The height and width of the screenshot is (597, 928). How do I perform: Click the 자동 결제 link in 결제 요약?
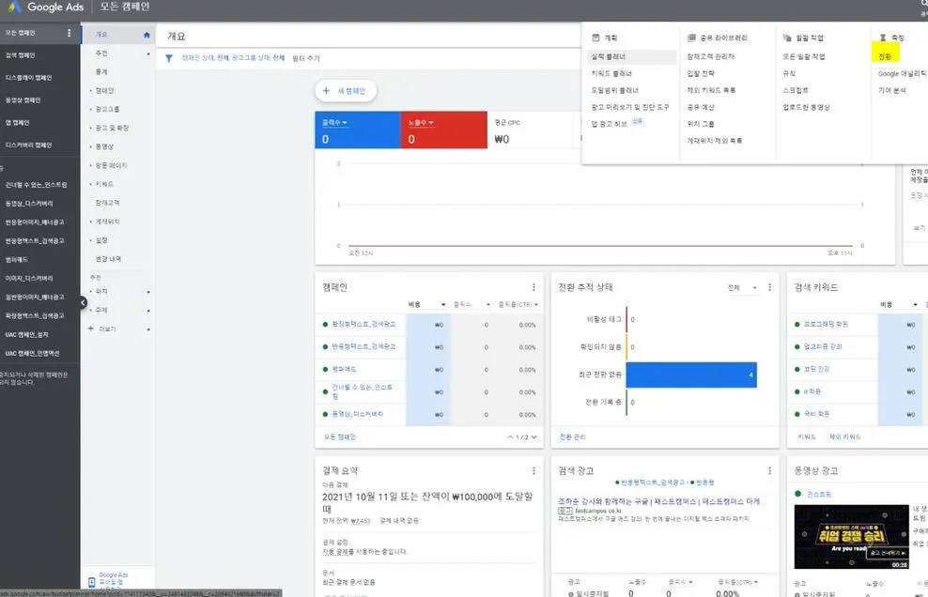[x=335, y=552]
